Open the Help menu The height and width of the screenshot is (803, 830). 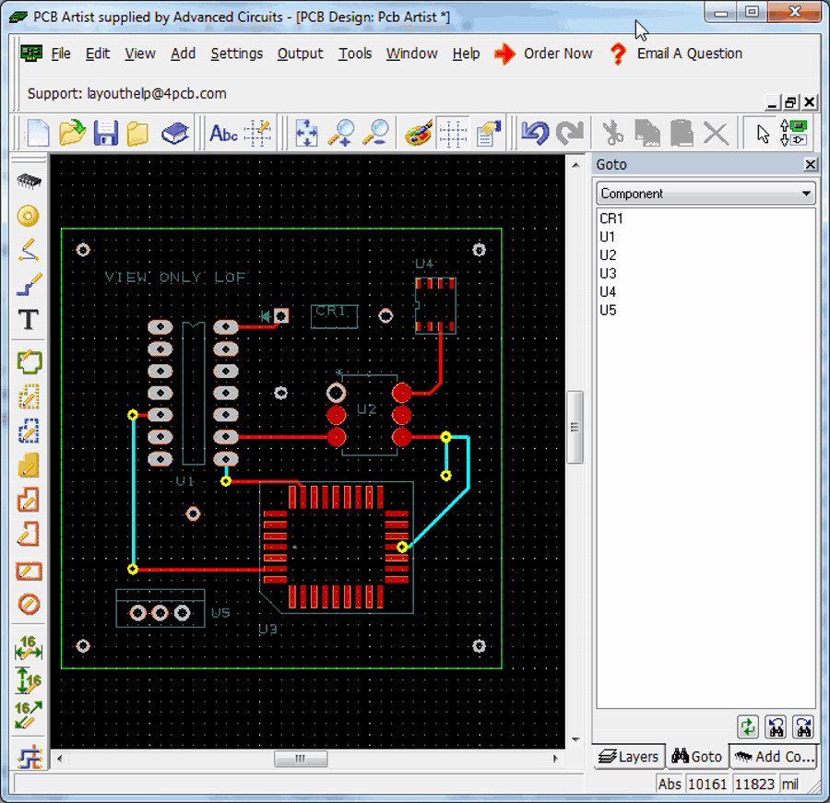[467, 53]
